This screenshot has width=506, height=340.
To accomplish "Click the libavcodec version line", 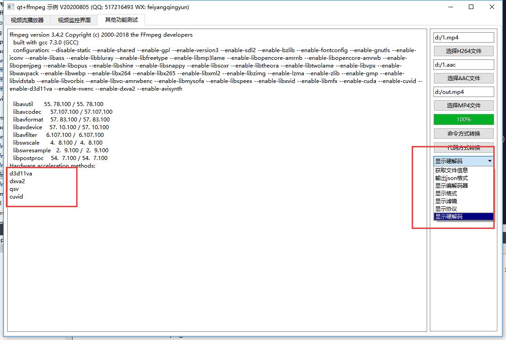I will [63, 112].
